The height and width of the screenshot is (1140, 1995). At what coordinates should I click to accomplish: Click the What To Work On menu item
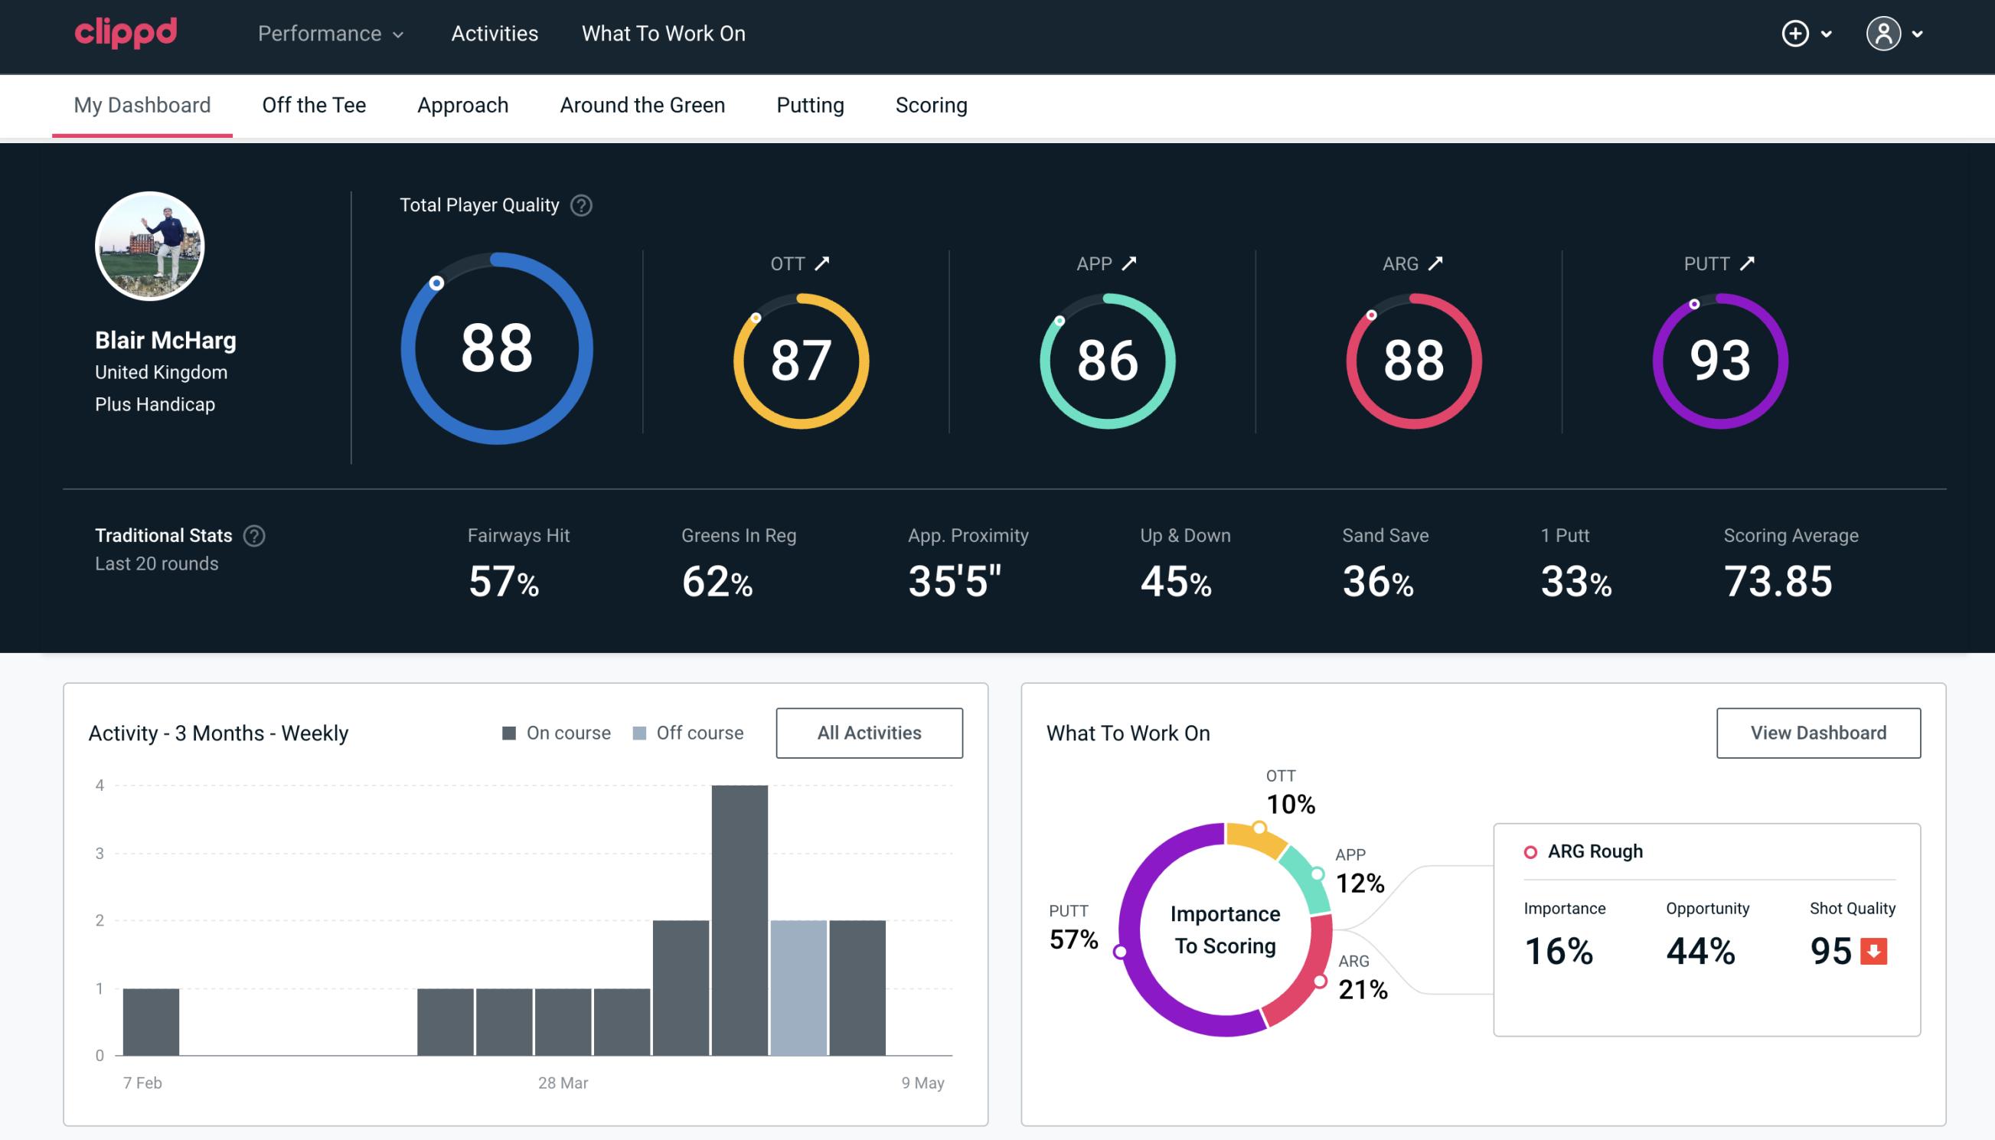pyautogui.click(x=663, y=34)
